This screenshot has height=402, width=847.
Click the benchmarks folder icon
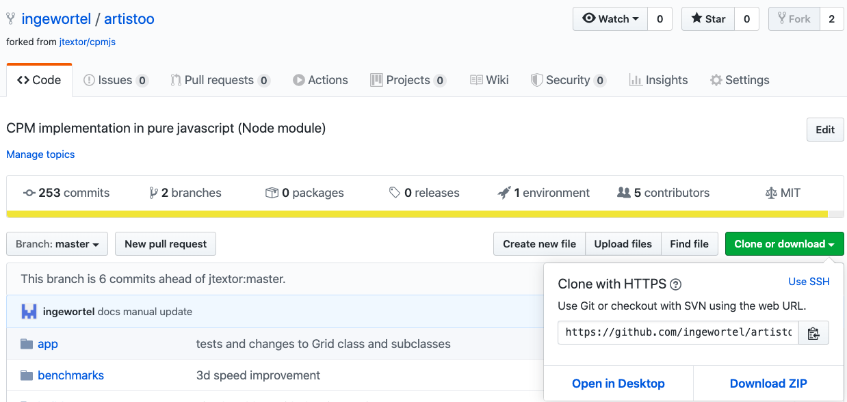point(27,375)
